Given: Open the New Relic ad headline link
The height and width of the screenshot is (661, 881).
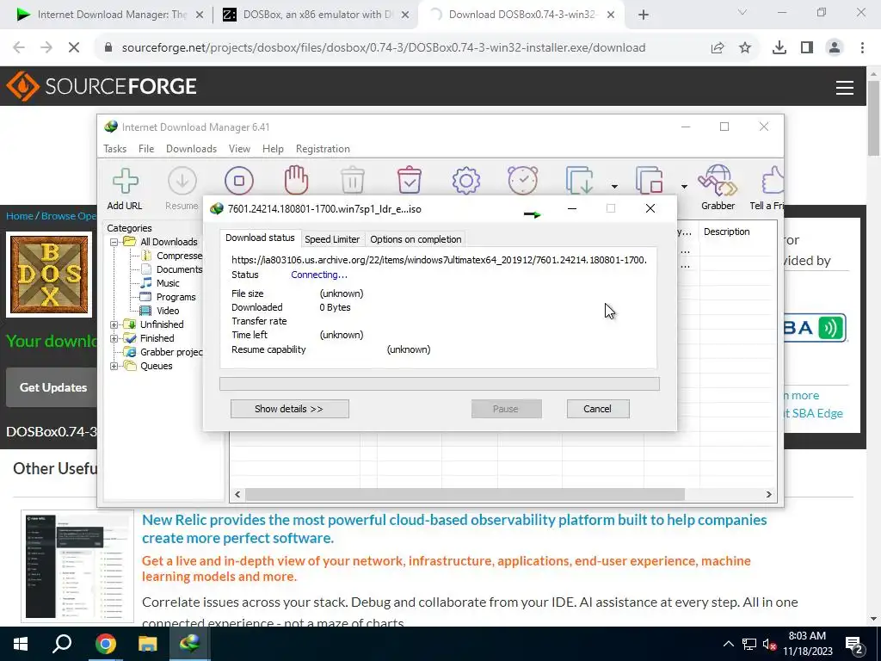Looking at the screenshot, I should 454,528.
